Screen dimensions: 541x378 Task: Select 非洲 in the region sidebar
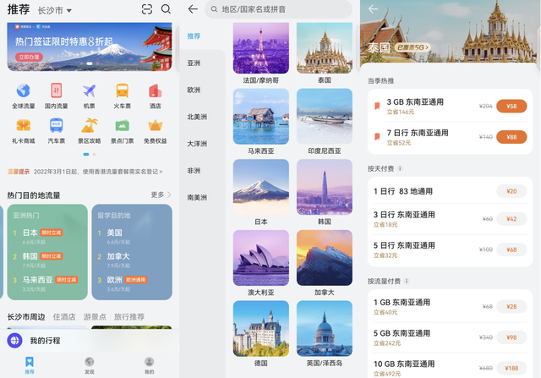(x=194, y=171)
